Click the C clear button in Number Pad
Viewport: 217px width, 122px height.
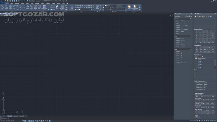click(197, 31)
